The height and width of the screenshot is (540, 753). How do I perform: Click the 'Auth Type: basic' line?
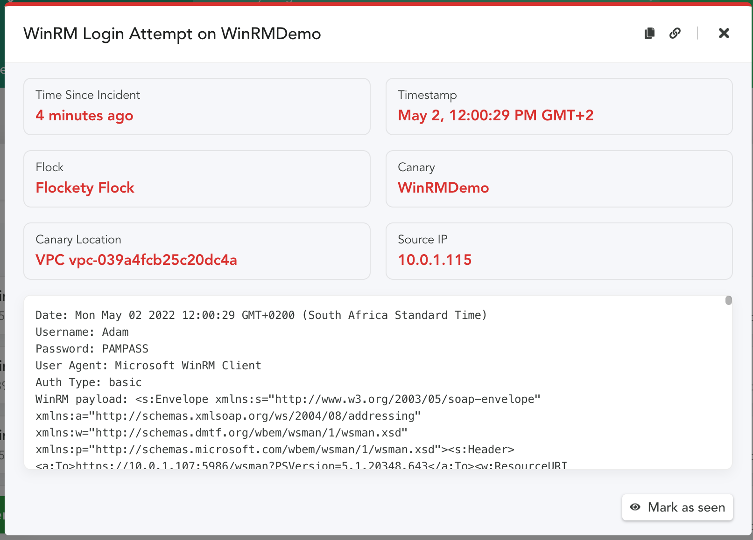coord(89,382)
